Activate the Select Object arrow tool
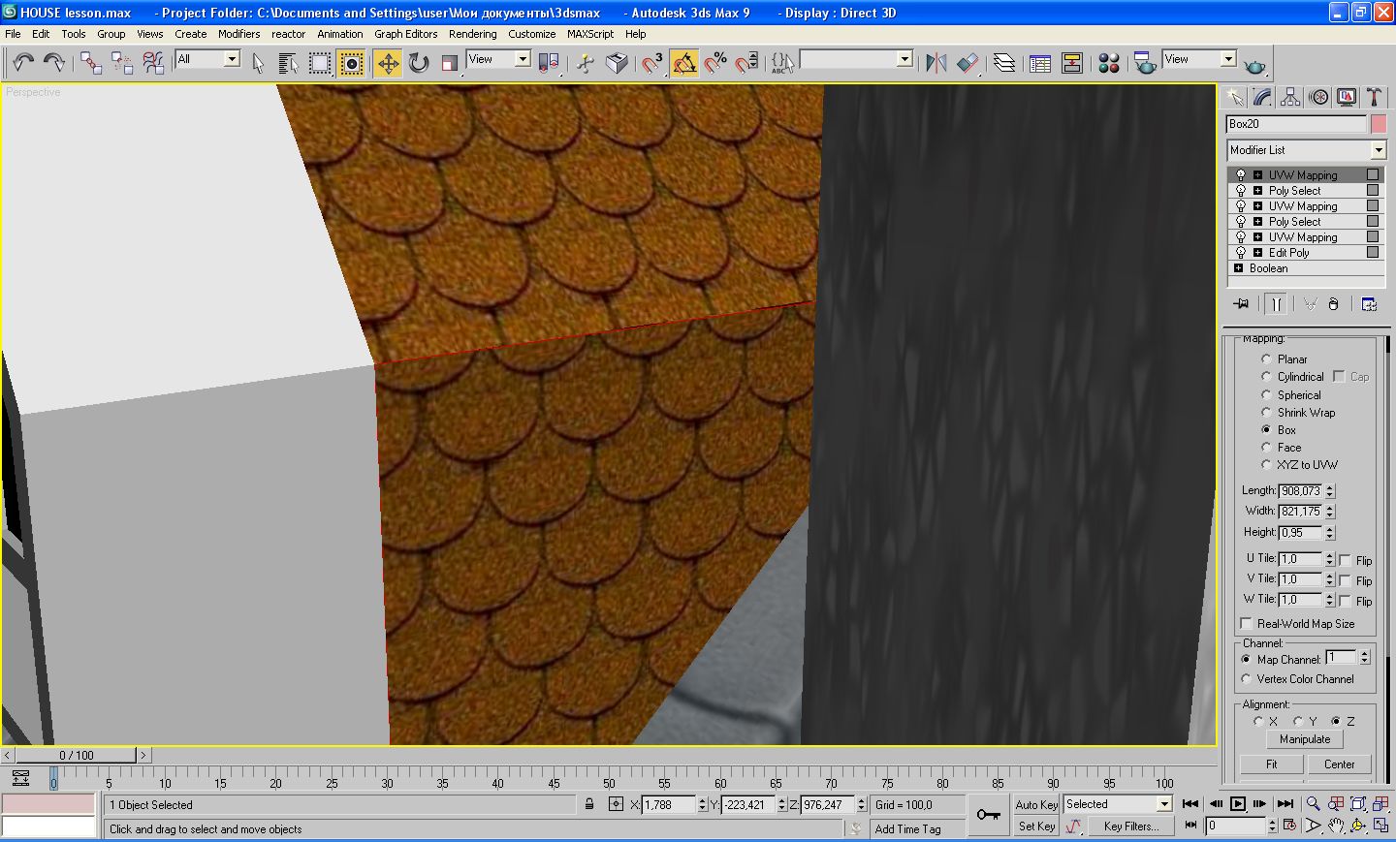The image size is (1396, 842). (x=258, y=63)
